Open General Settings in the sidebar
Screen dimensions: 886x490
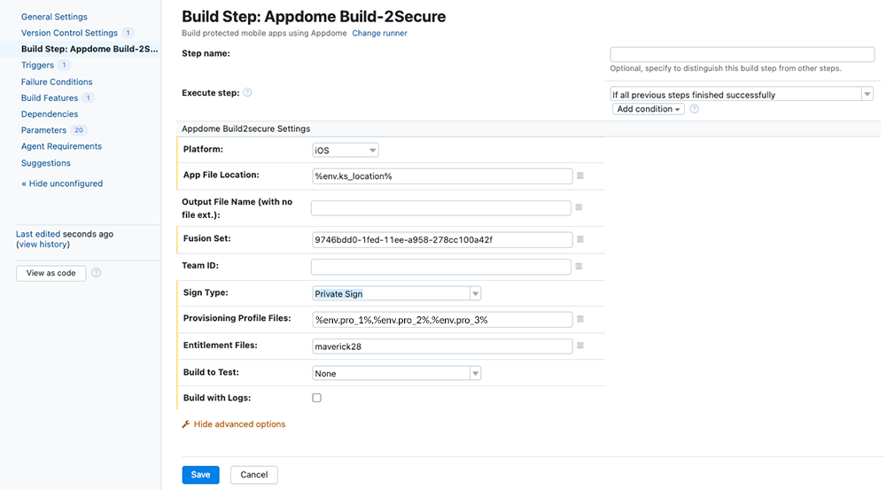click(x=54, y=17)
